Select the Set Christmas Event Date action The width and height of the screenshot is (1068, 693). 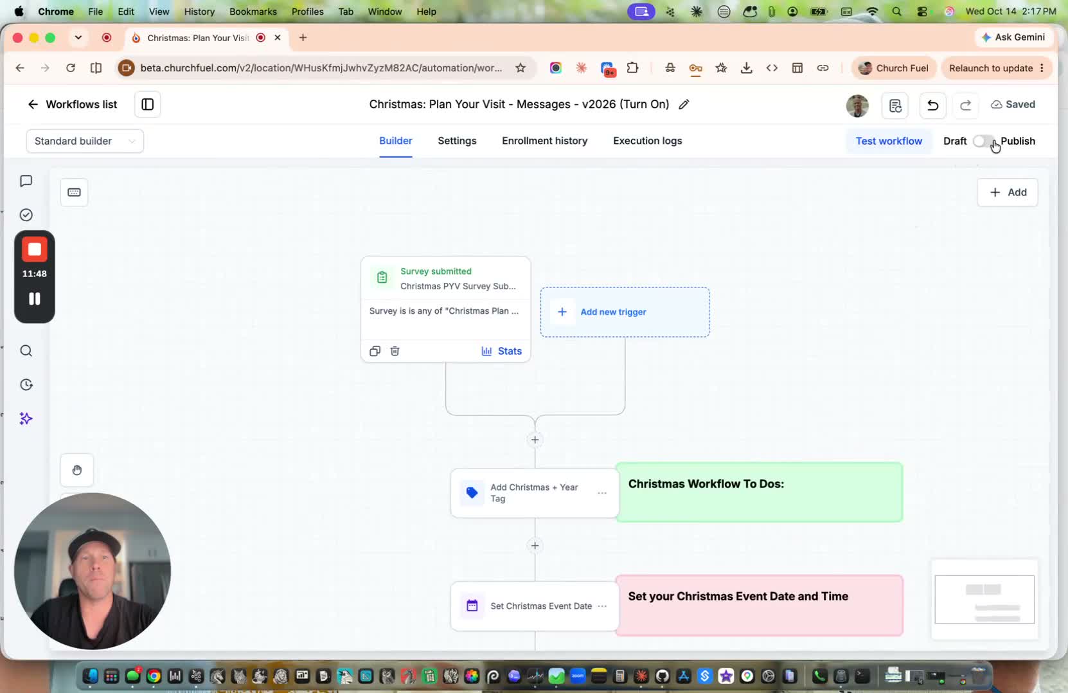pyautogui.click(x=535, y=606)
